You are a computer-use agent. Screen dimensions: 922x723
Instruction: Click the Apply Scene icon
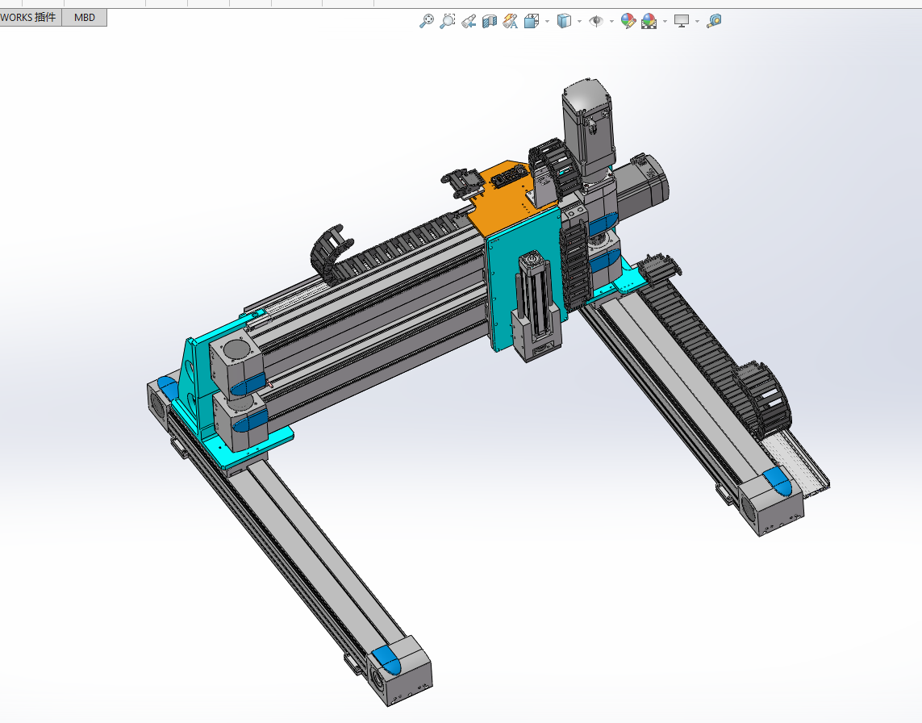coord(648,21)
